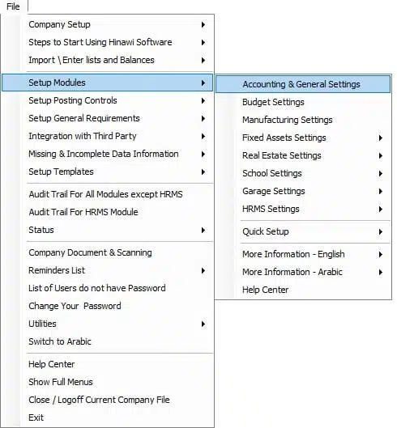Select Budget Settings menu entry
Viewport: 397px width, 428px height.
(303, 102)
